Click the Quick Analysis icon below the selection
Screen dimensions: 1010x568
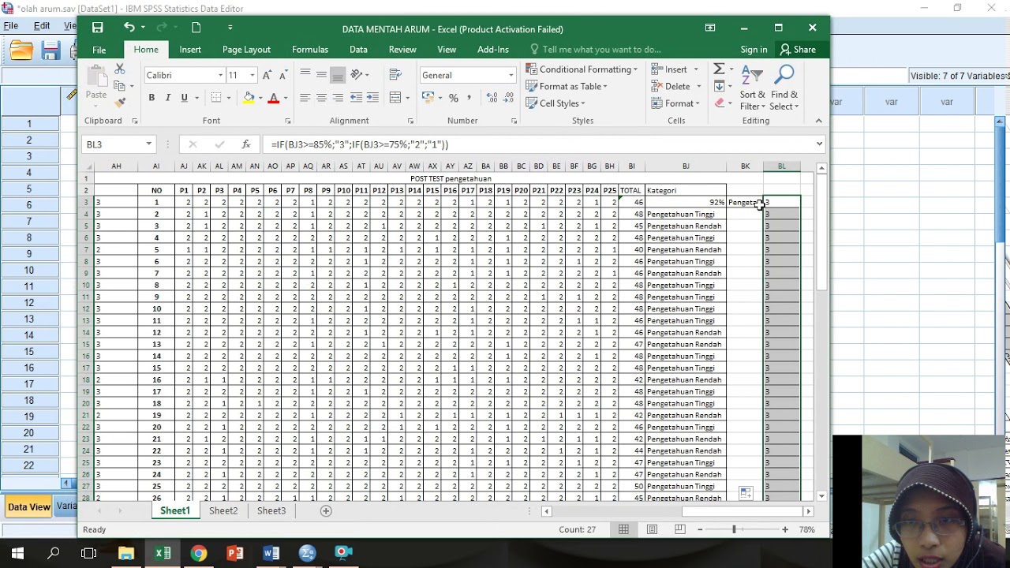pyautogui.click(x=746, y=493)
